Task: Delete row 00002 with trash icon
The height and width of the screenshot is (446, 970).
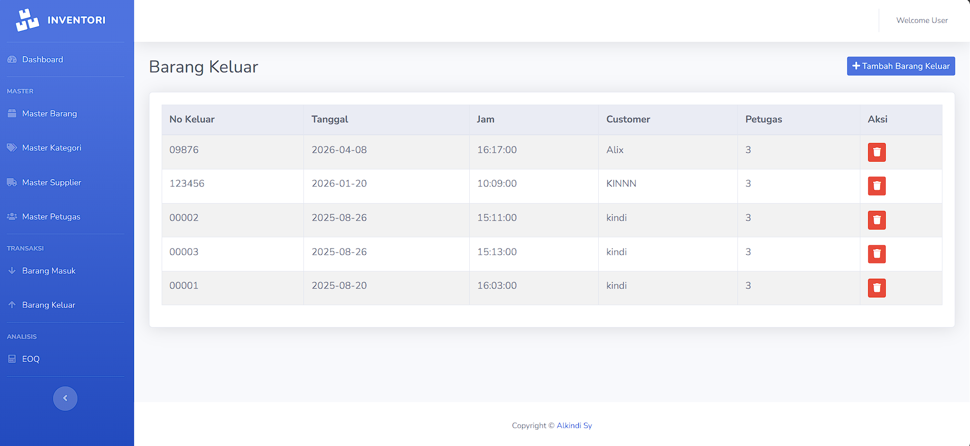Action: (877, 220)
